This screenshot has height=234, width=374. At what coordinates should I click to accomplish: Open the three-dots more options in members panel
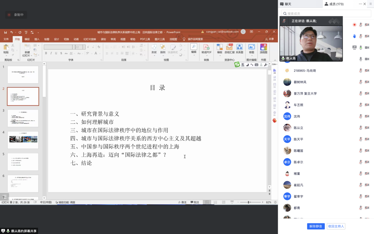[x=360, y=4]
